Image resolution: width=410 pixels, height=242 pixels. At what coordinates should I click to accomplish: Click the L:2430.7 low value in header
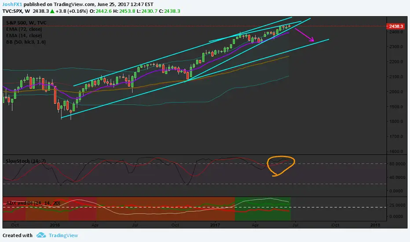[x=147, y=11]
